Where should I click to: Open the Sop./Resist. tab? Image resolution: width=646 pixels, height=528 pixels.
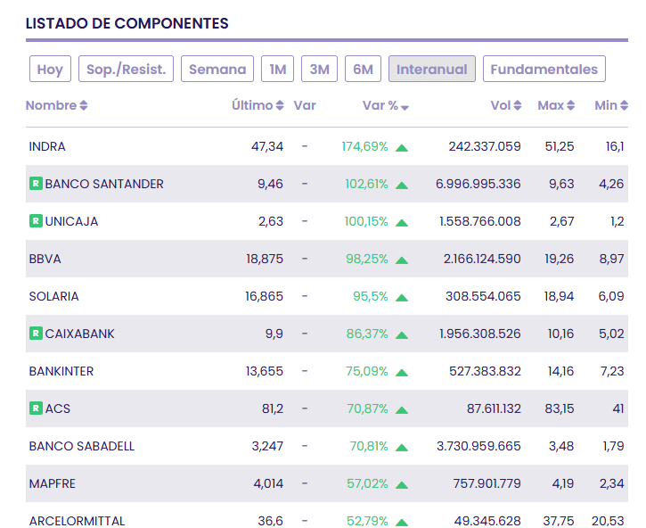coord(126,69)
